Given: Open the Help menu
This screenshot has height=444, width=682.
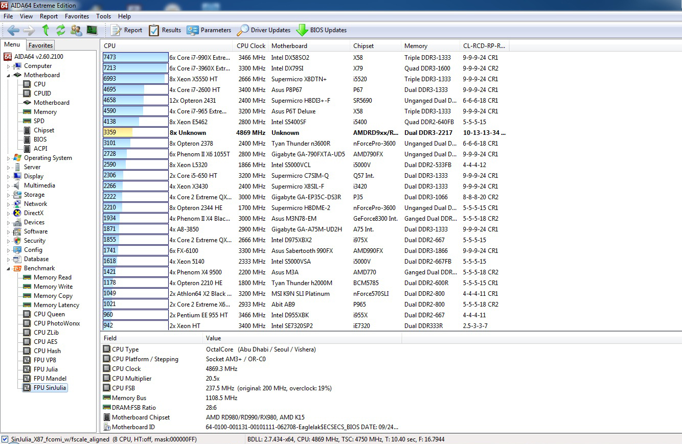Looking at the screenshot, I should click(124, 16).
